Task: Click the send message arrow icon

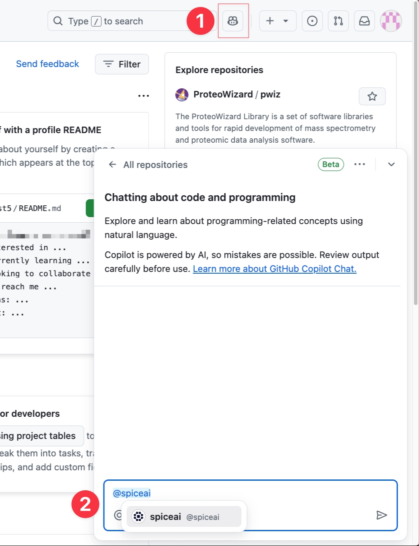Action: (381, 515)
